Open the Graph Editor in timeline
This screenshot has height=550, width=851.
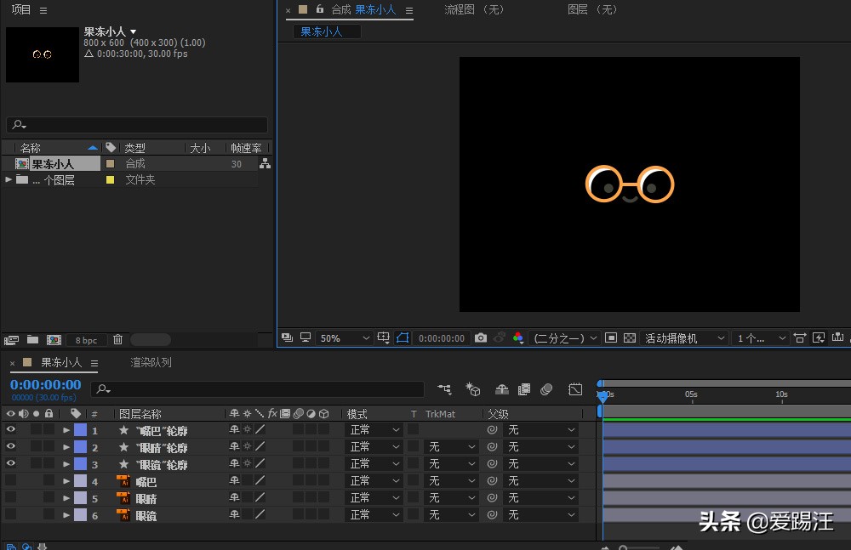(575, 389)
